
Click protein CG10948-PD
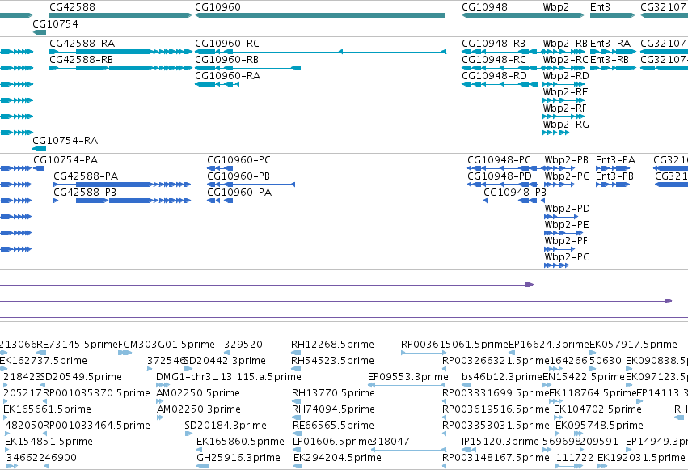click(x=502, y=184)
